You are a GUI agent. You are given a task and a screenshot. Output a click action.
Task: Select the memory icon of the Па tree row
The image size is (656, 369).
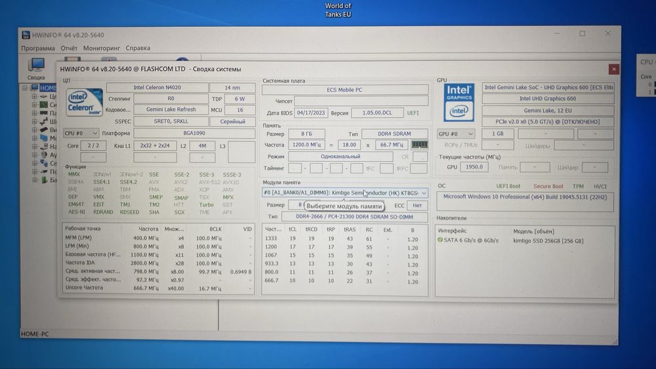tap(44, 113)
